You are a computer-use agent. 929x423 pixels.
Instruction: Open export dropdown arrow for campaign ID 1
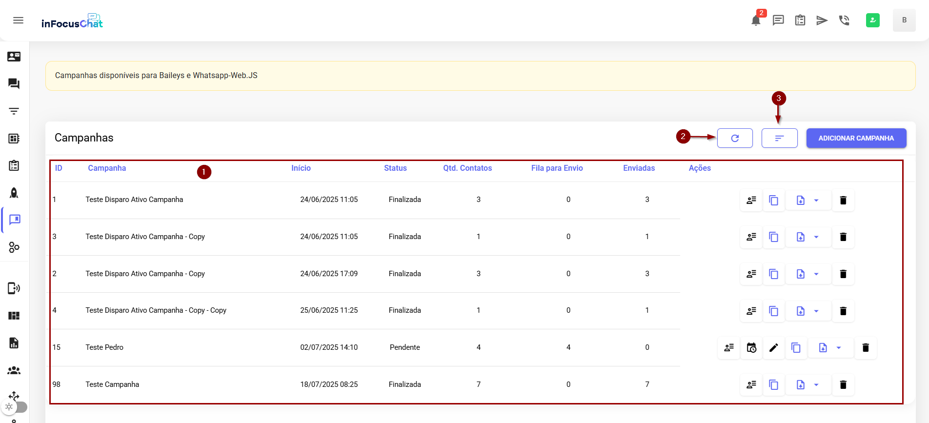(816, 200)
